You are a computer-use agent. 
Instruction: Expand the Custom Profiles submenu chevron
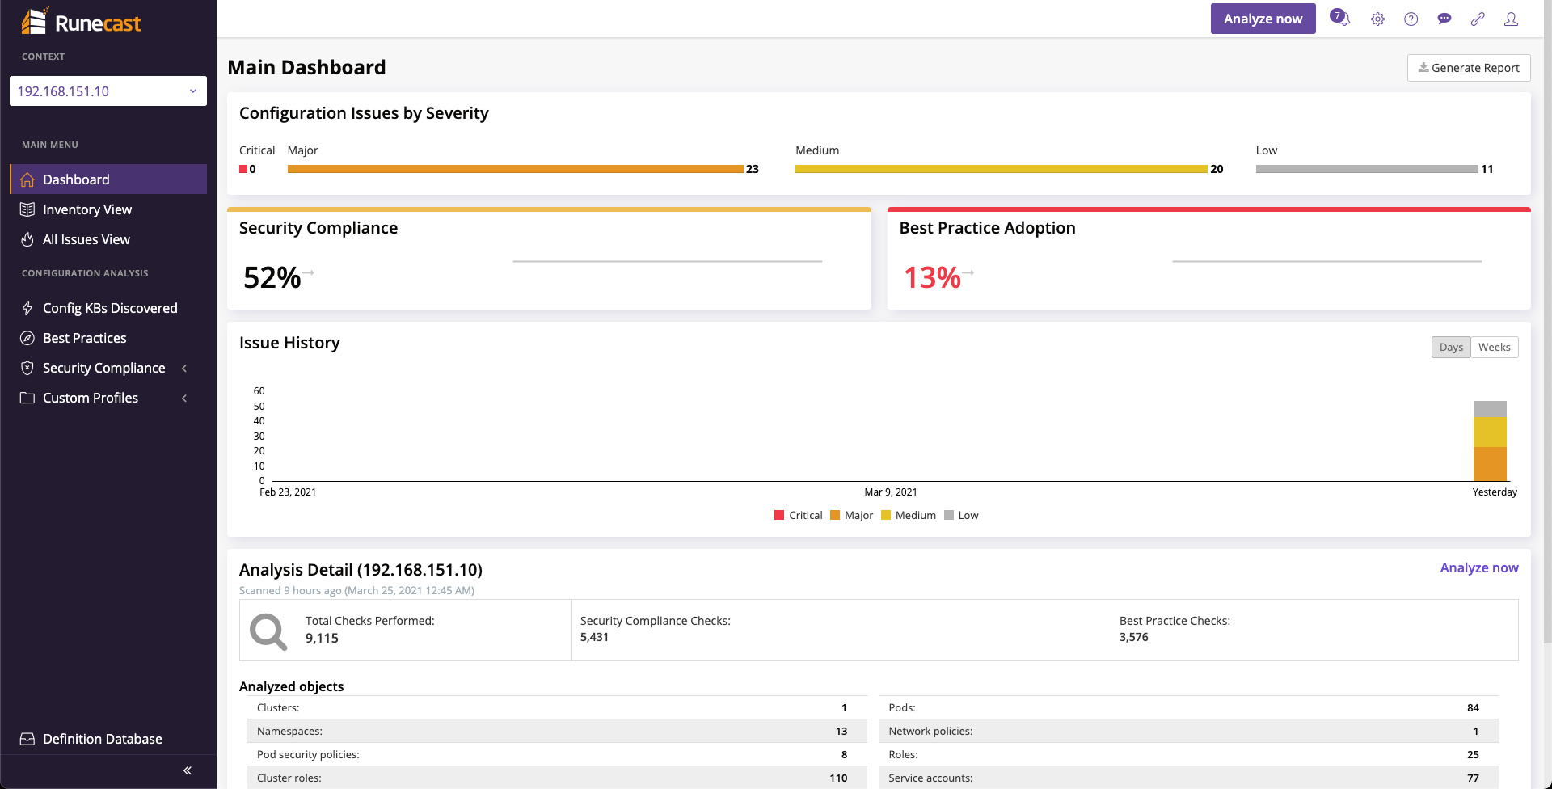pos(184,398)
